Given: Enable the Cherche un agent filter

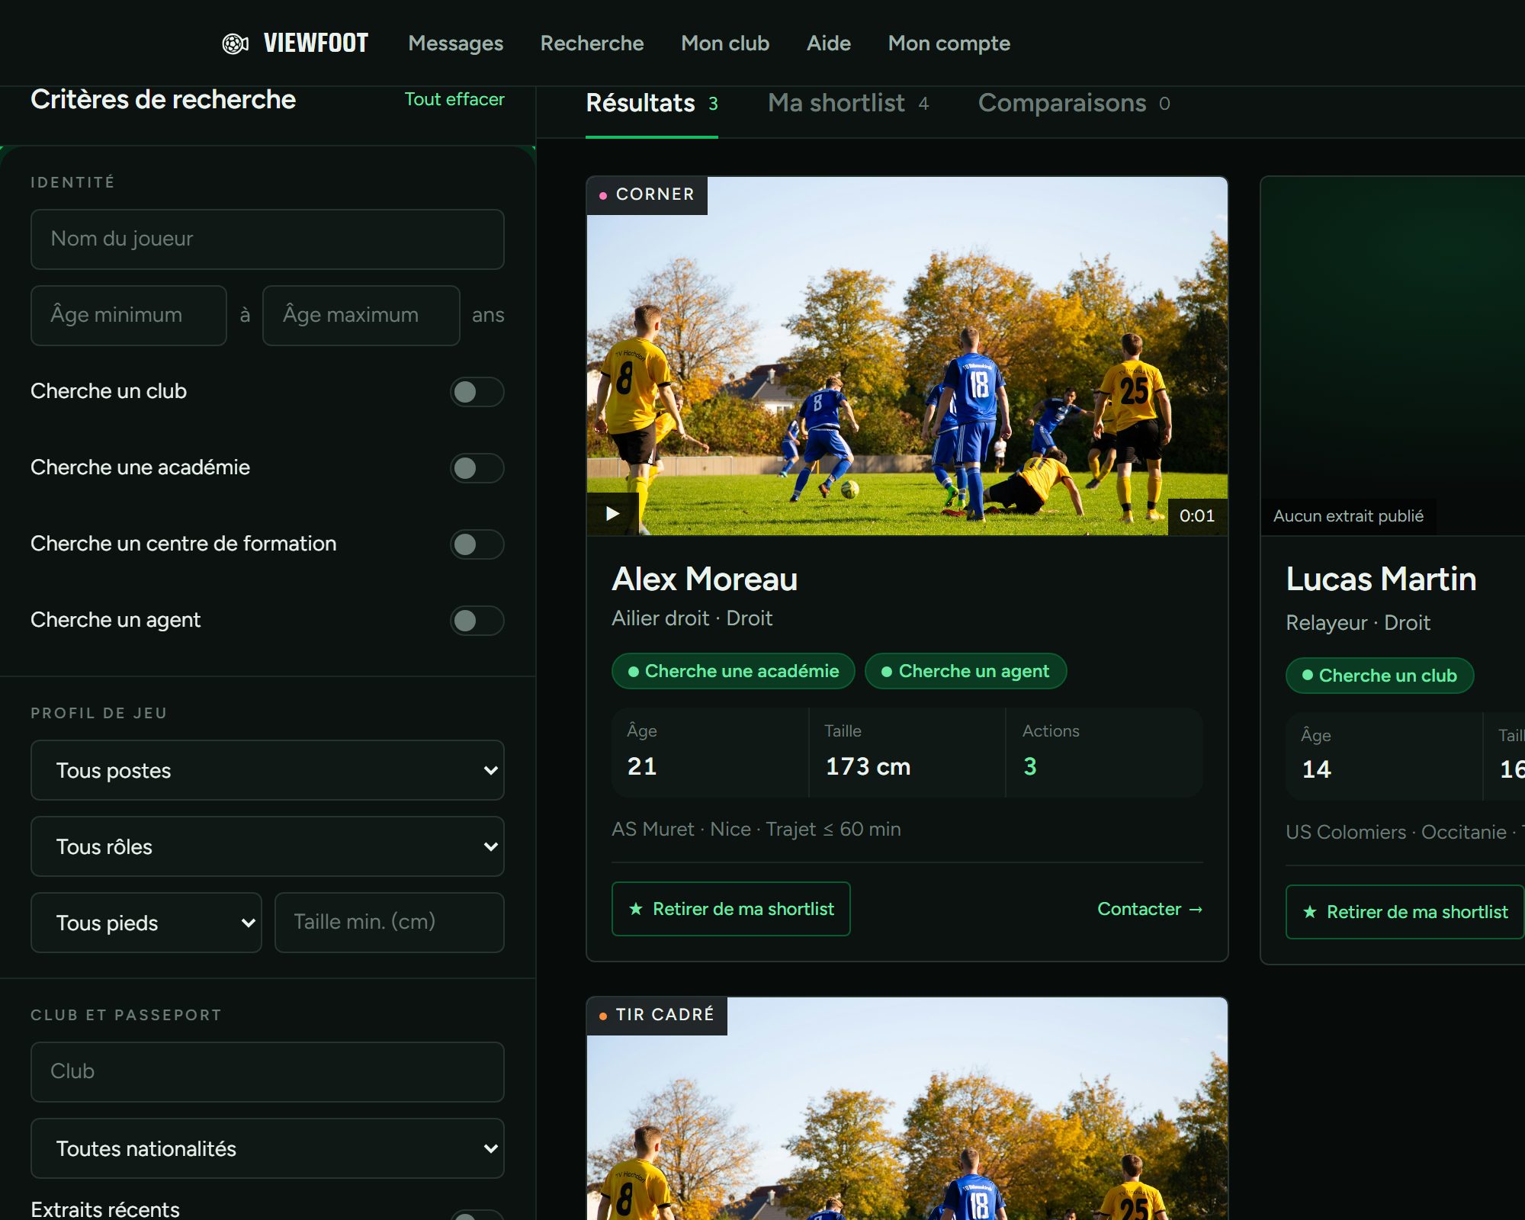Looking at the screenshot, I should [x=477, y=621].
